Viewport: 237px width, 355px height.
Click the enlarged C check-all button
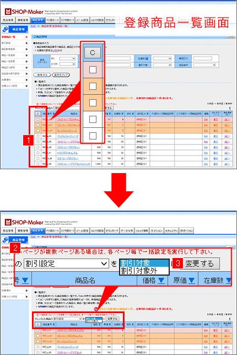pos(93,52)
